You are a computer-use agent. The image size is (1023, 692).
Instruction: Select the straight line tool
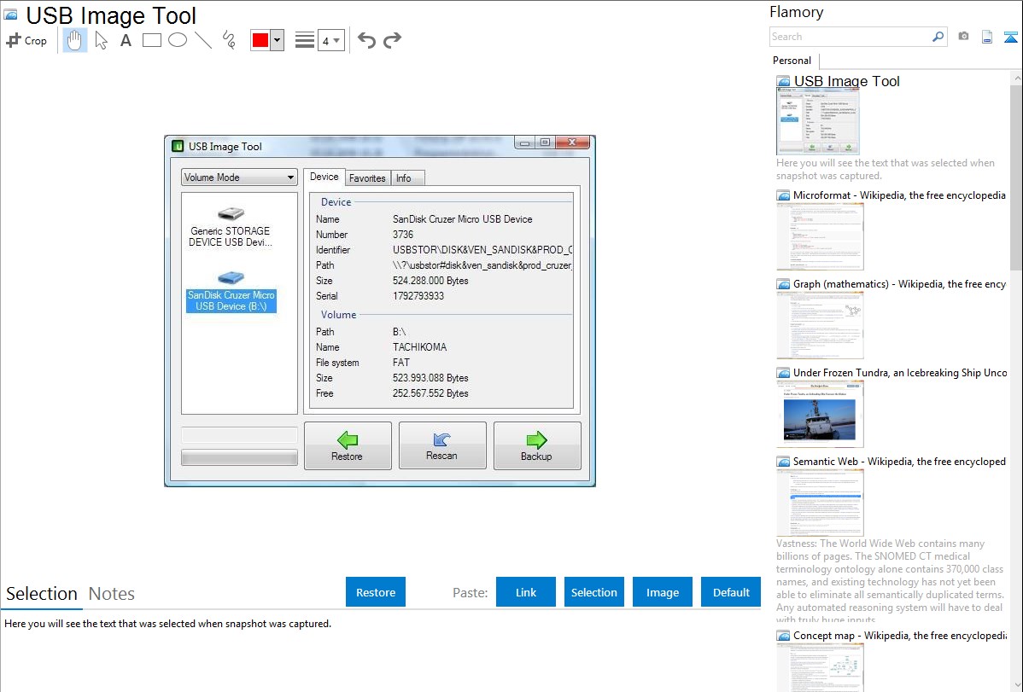203,40
